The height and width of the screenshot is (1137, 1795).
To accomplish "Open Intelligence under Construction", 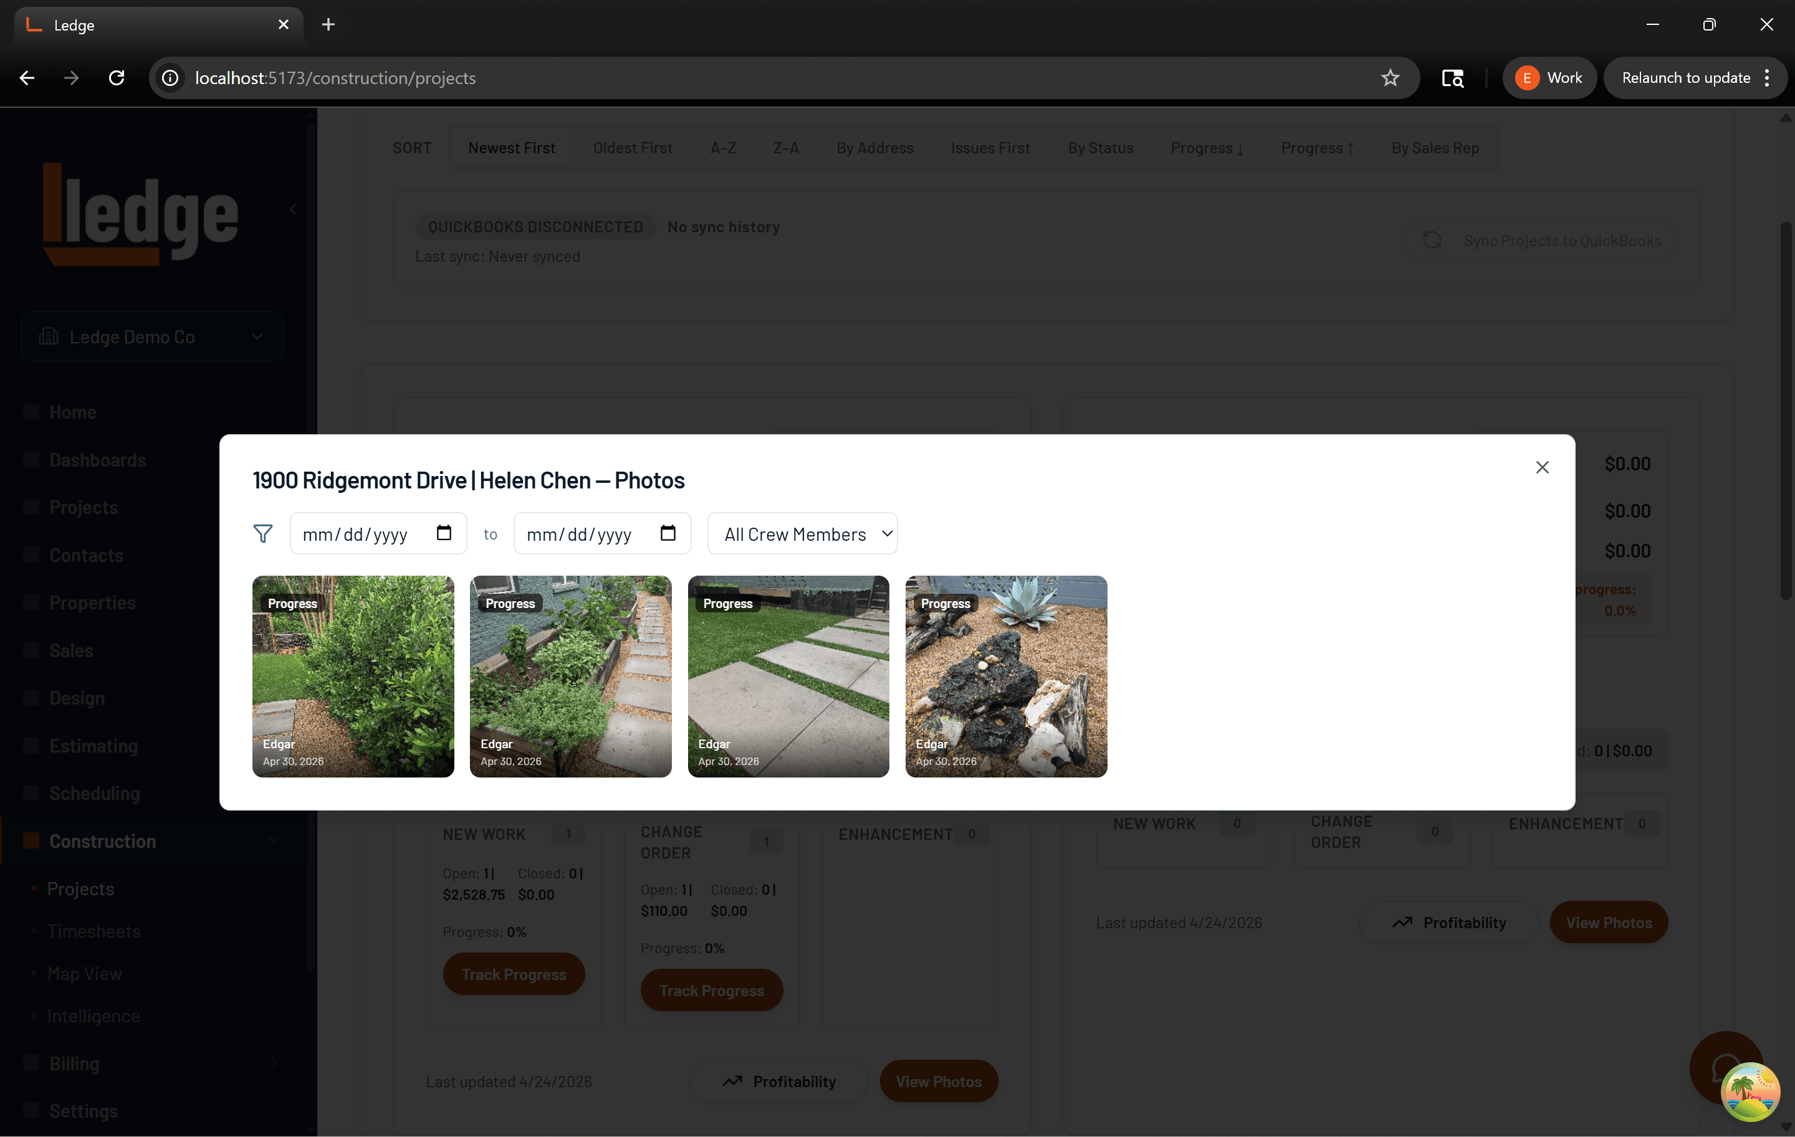I will coord(93,1016).
